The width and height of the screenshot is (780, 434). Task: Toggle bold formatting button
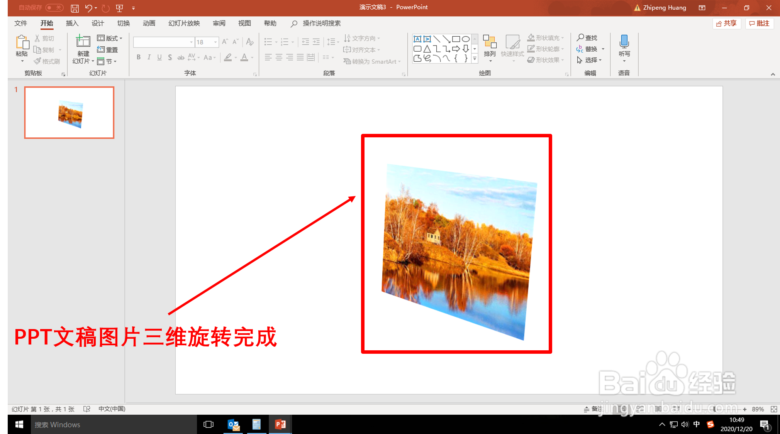coord(139,57)
